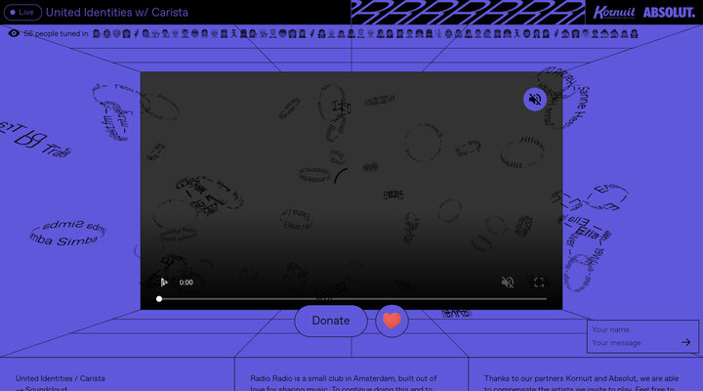Click the video current time 0:00
Screen dimensions: 703x391
point(186,282)
